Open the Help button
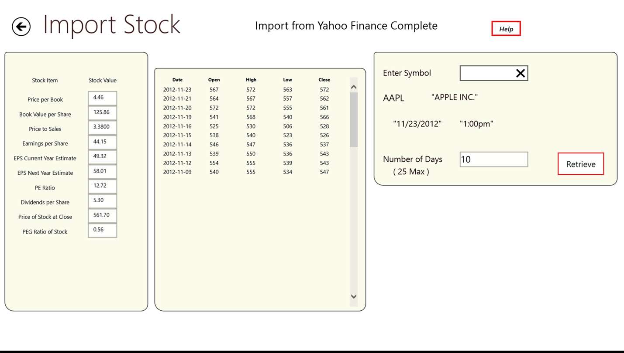624x353 pixels. tap(506, 29)
